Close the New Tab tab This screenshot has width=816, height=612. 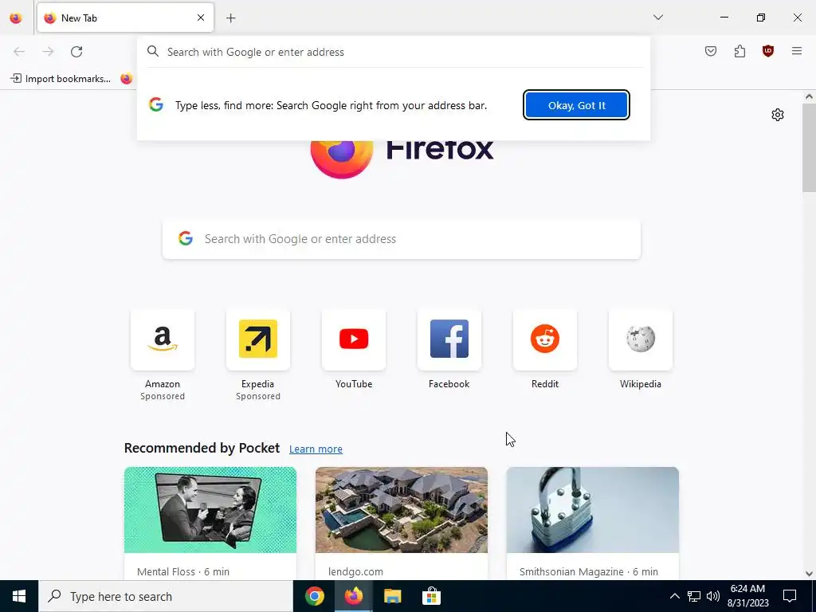tap(200, 18)
